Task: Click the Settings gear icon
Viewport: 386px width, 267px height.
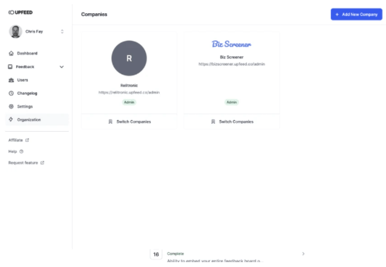Action: point(11,106)
